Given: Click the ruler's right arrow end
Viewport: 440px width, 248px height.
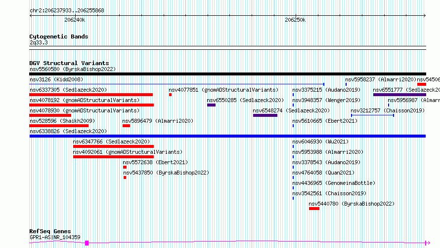Looking at the screenshot, I should 425,16.
